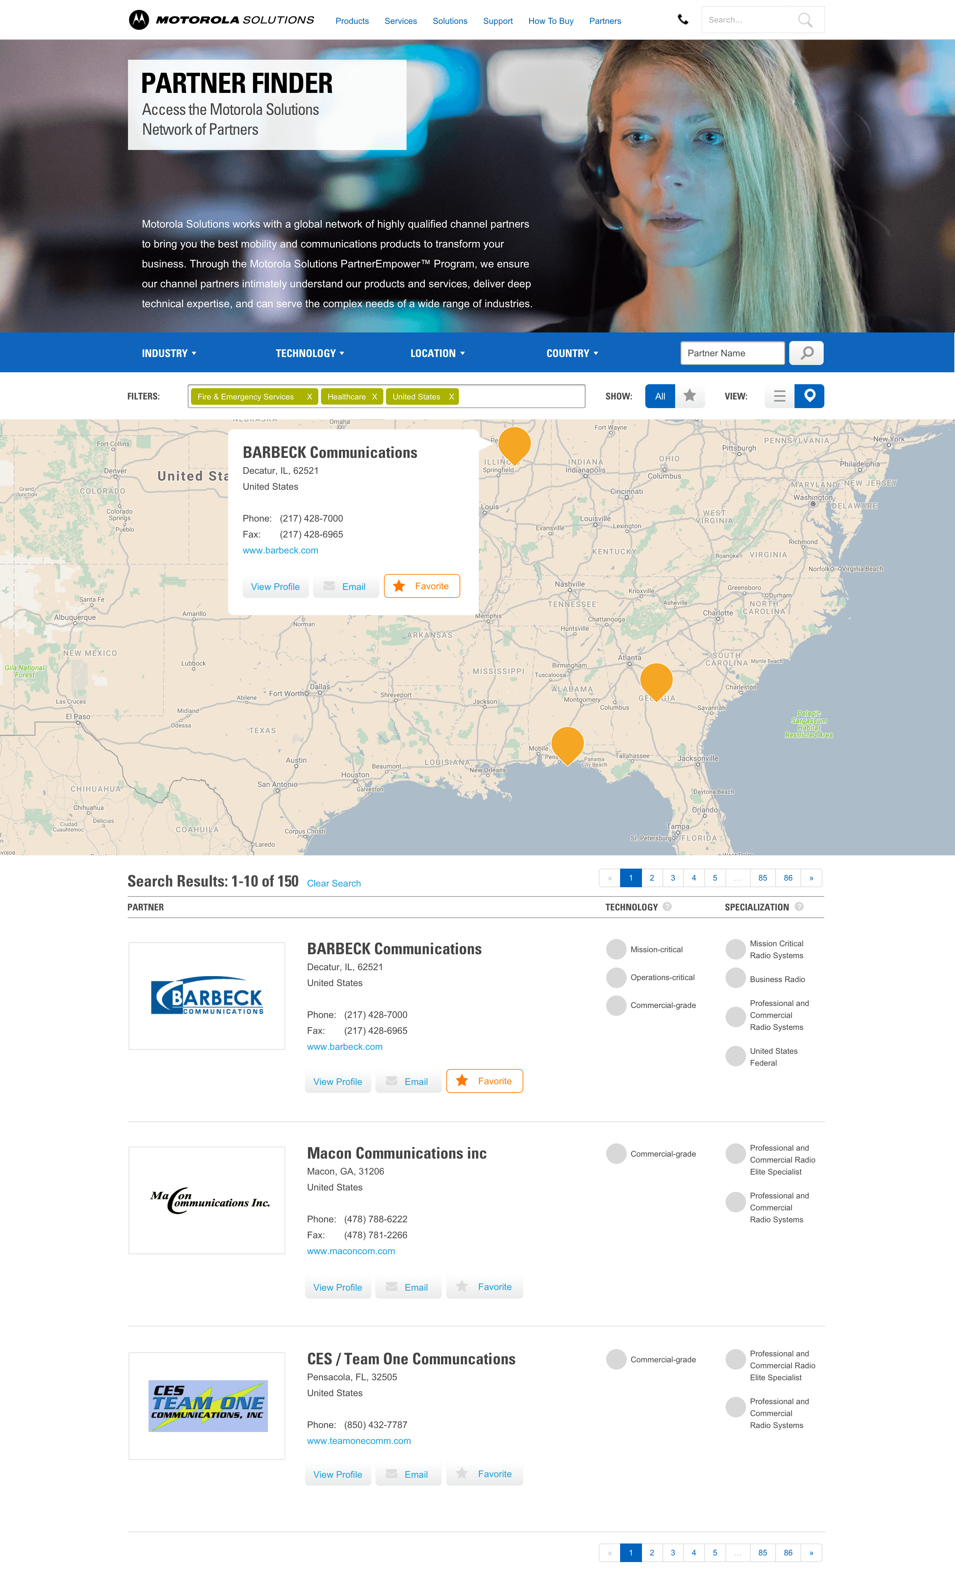Click the map pin near Springfield, Illinois
955x1576 pixels.
click(515, 445)
